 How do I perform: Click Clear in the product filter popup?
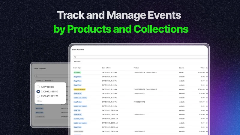coord(39,101)
